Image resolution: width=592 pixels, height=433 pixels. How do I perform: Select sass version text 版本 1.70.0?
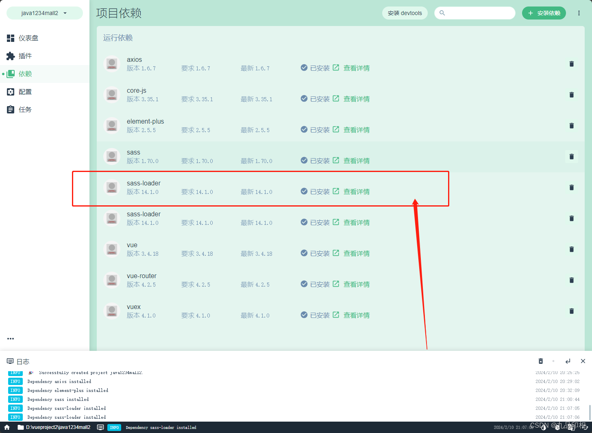click(x=143, y=161)
